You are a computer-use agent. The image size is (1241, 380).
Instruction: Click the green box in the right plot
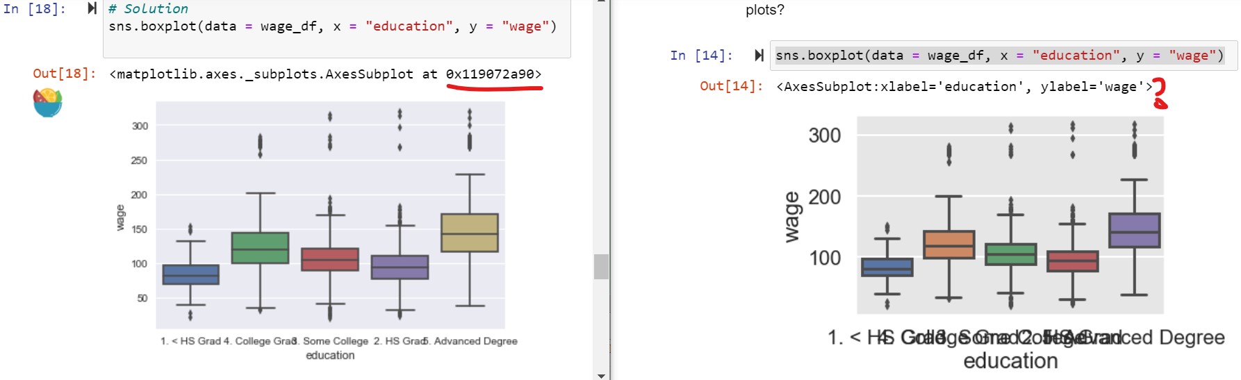click(x=1011, y=254)
